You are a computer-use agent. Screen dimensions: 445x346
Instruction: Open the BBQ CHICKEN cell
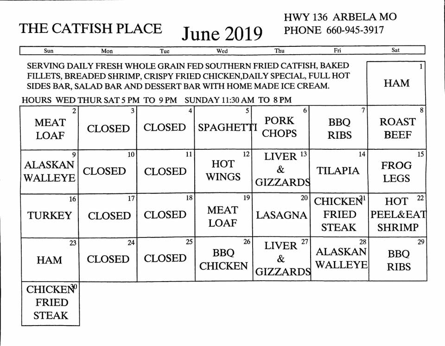click(223, 259)
